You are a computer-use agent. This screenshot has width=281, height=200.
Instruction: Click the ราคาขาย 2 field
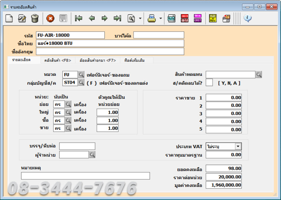224,106
